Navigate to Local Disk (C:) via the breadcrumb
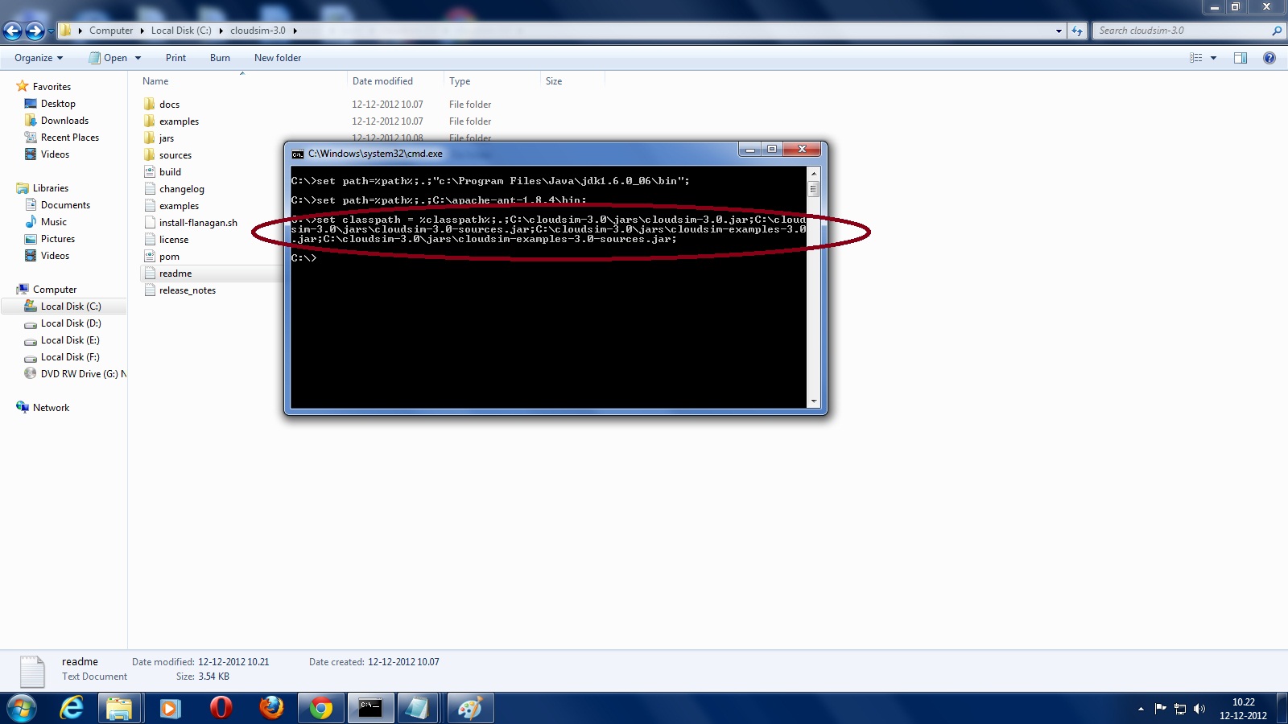Viewport: 1288px width, 724px height. (180, 30)
